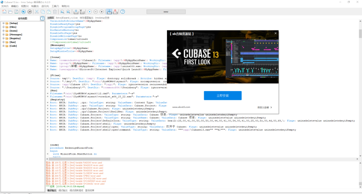Switch to the Botva2Expand_v1.0.iss tab
Screen dimensions: 362x194
[67, 18]
